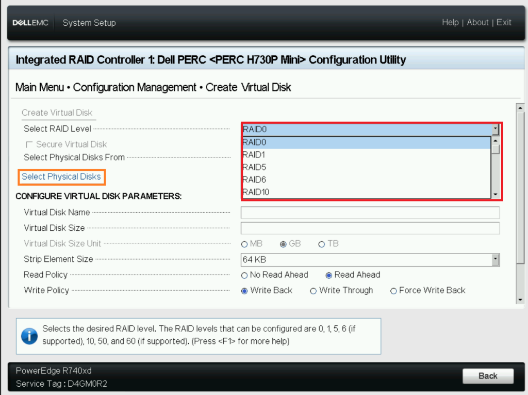Viewport: 528px width, 395px height.
Task: Click the Read Policy label
Action: coord(45,275)
